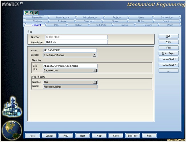Click the industrial plant image icon
This screenshot has width=186, height=142.
[x=12, y=106]
